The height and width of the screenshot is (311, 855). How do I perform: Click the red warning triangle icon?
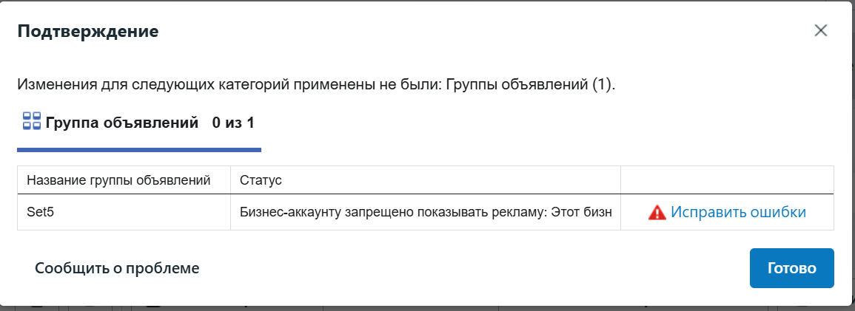tap(657, 213)
